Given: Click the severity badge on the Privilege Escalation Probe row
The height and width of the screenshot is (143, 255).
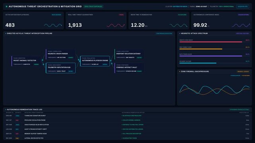Looking at the screenshot, I should [x=17, y=120].
